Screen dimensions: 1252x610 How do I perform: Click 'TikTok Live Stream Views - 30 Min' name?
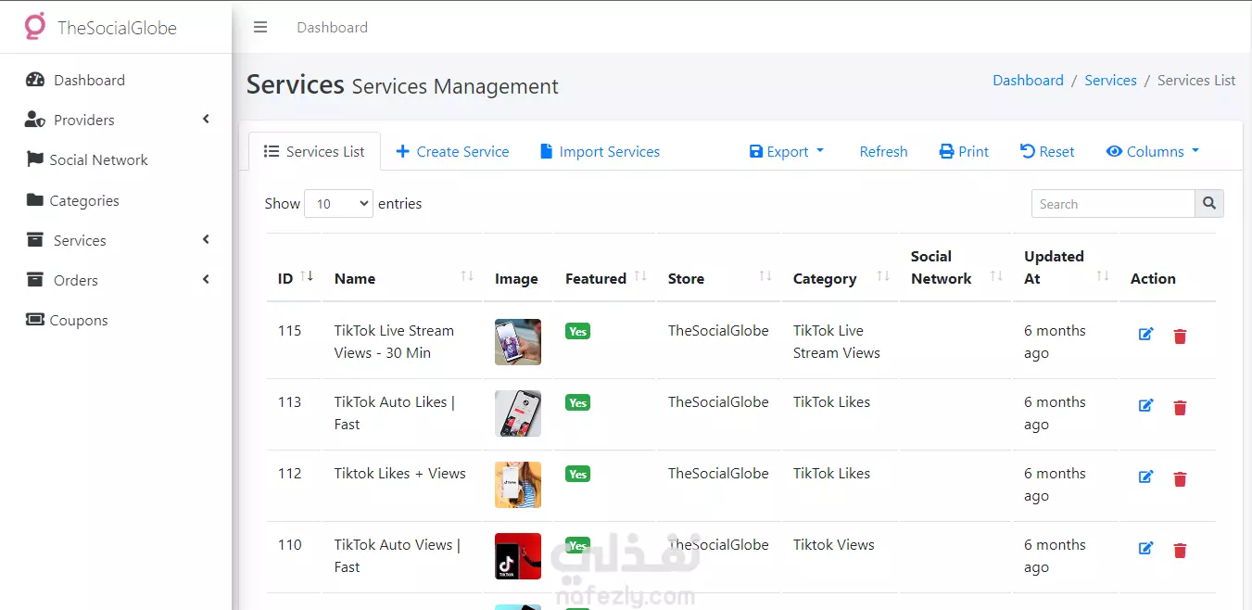click(x=394, y=342)
